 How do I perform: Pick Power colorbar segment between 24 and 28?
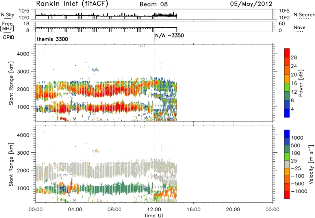click(x=287, y=61)
